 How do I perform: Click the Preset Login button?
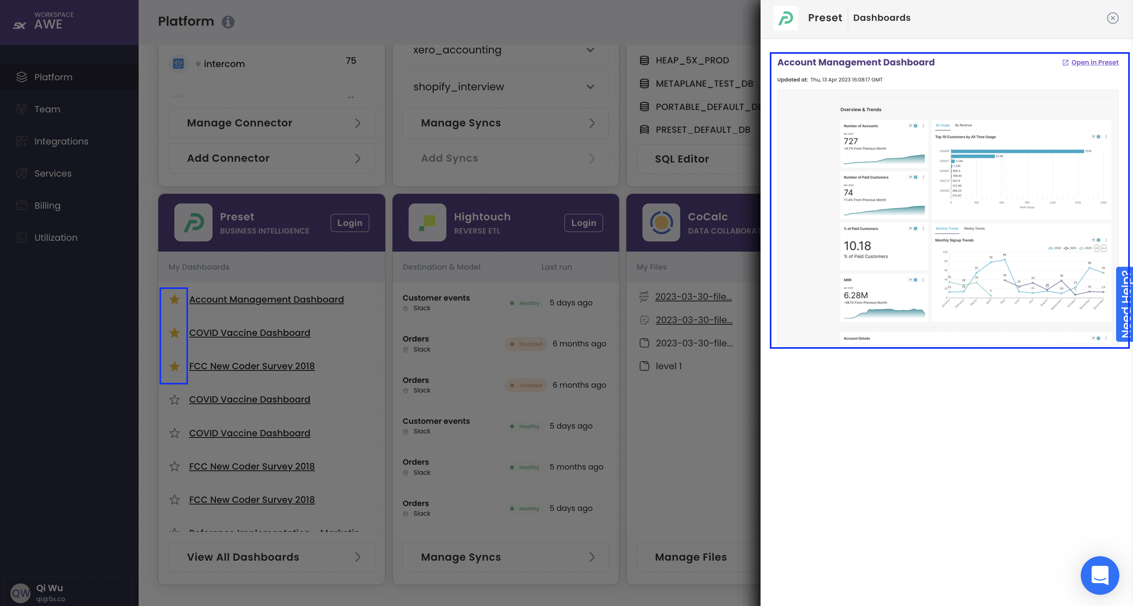[x=350, y=223]
